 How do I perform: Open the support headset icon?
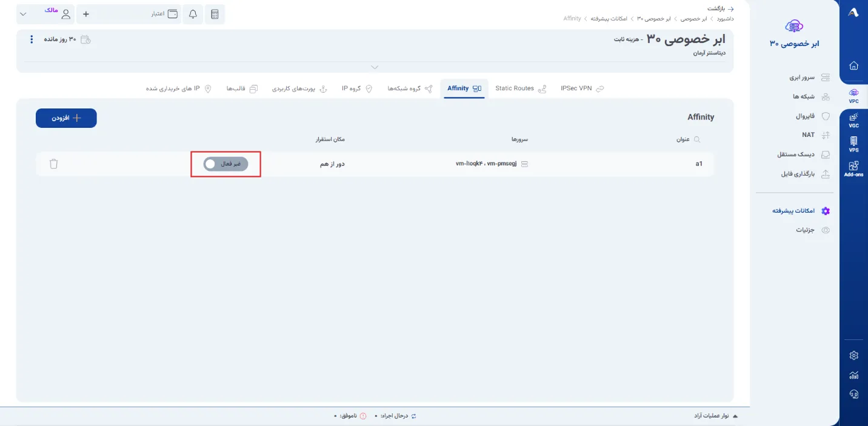coord(854,394)
